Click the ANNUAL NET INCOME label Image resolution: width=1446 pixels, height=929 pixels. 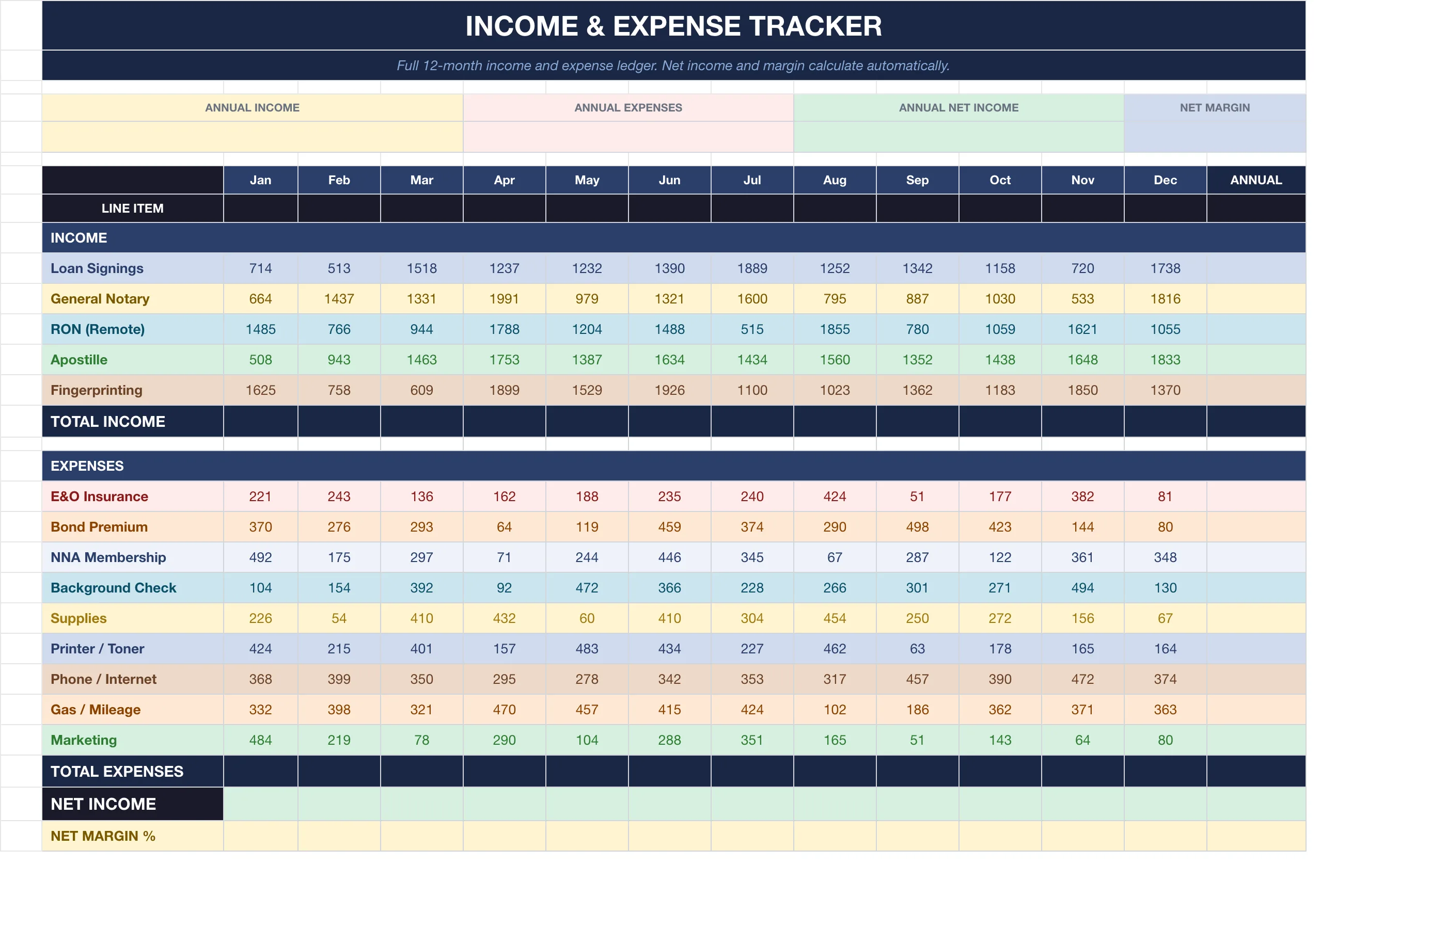pos(958,107)
